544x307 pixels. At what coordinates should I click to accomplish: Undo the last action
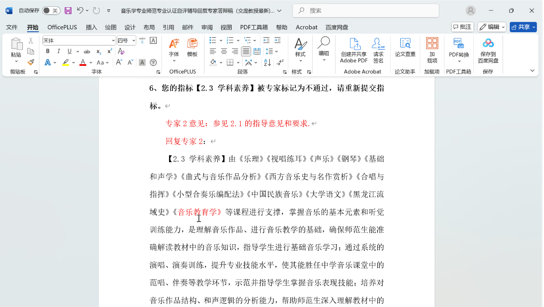tap(80, 10)
